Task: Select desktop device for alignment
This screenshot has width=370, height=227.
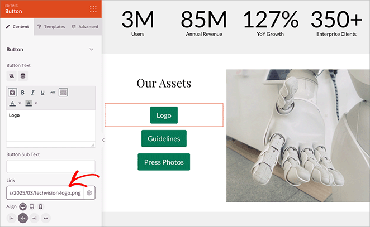Action: [x=22, y=206]
